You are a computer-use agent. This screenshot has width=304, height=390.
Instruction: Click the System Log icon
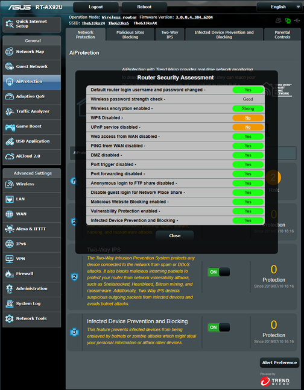(x=10, y=304)
